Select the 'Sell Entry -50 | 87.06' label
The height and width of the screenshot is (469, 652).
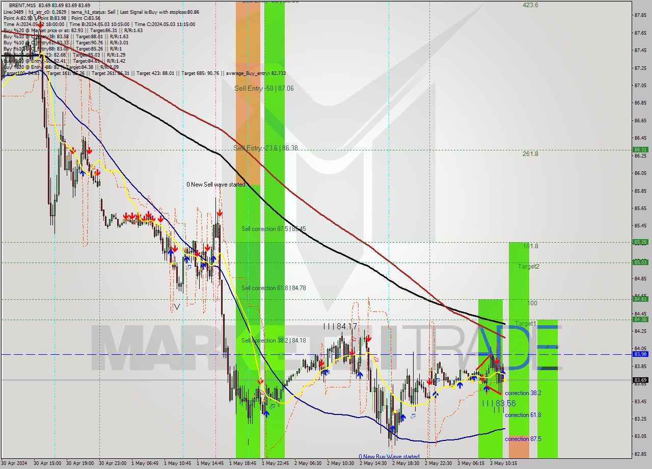(264, 88)
